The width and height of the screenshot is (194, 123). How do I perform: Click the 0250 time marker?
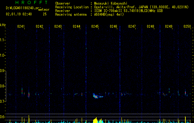tap(187, 26)
